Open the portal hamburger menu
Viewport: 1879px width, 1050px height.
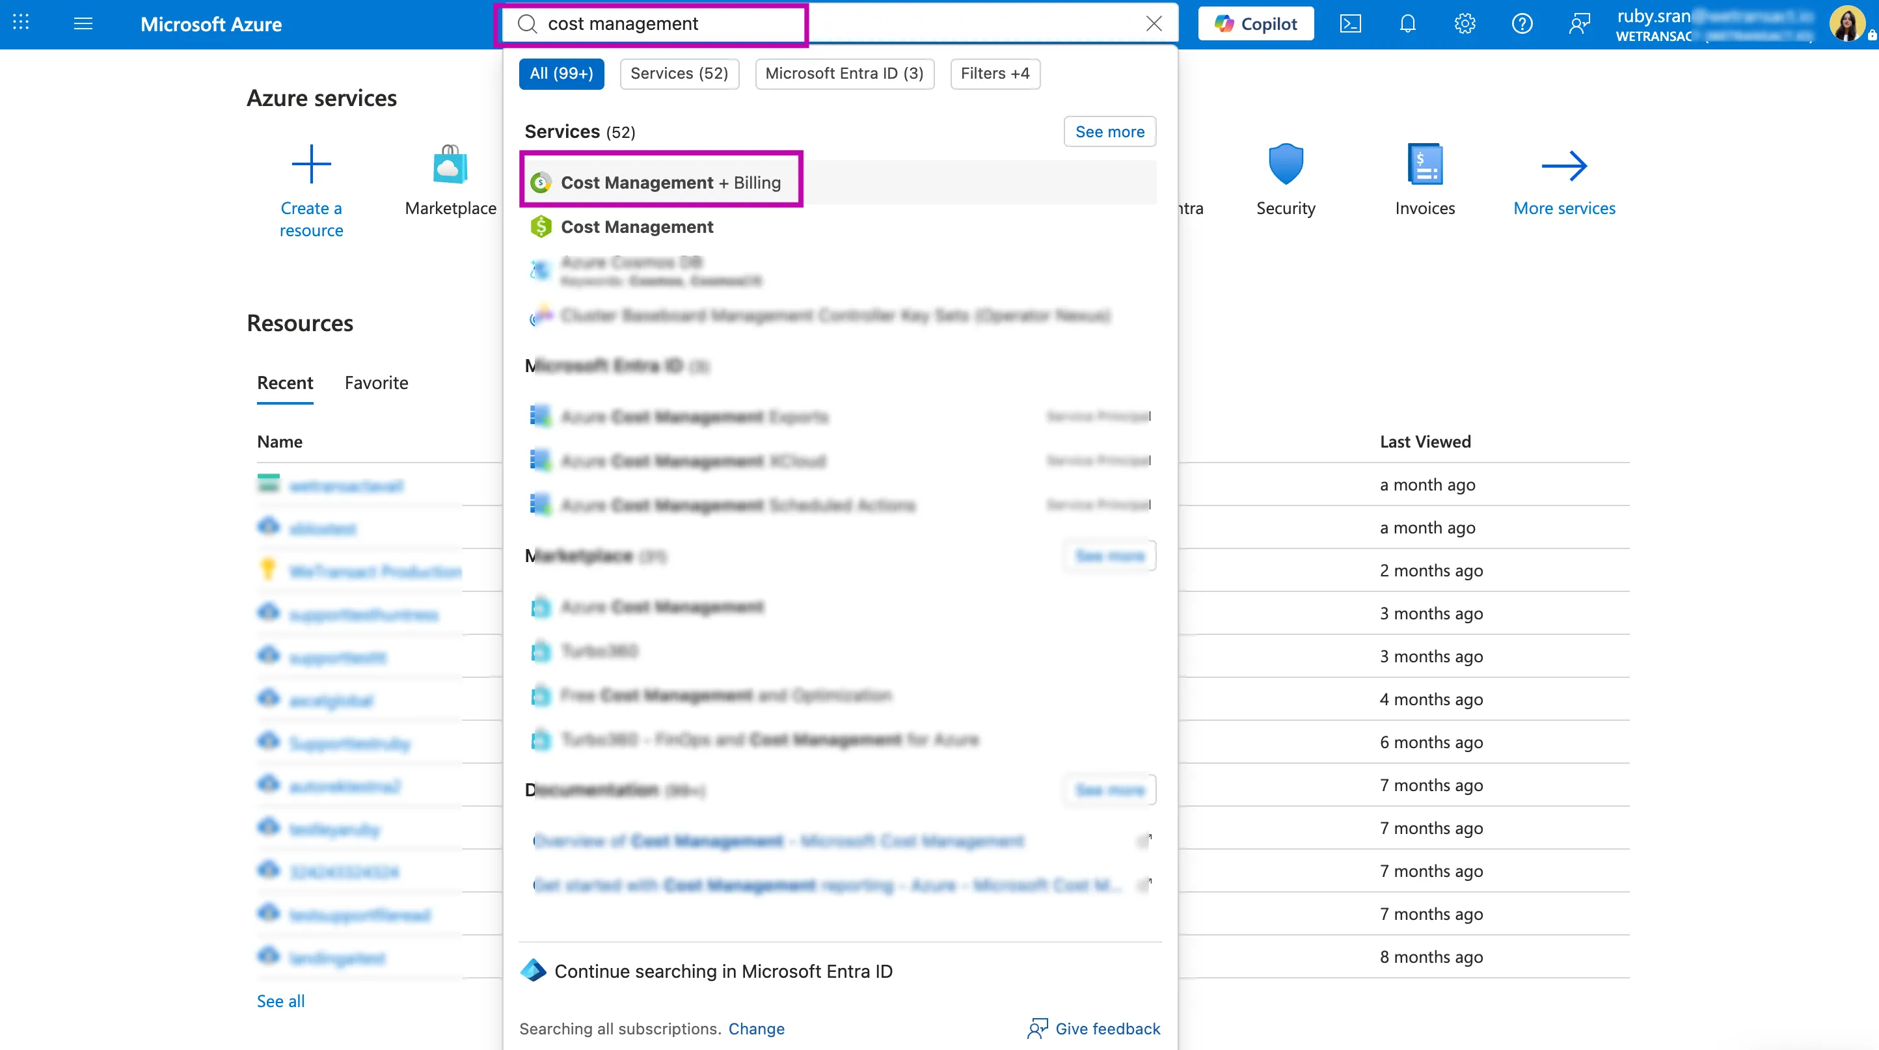83,23
